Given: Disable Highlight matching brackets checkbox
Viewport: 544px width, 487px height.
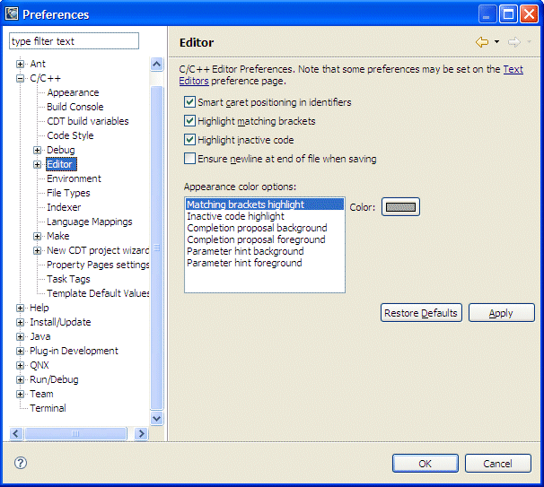Looking at the screenshot, I should [189, 121].
